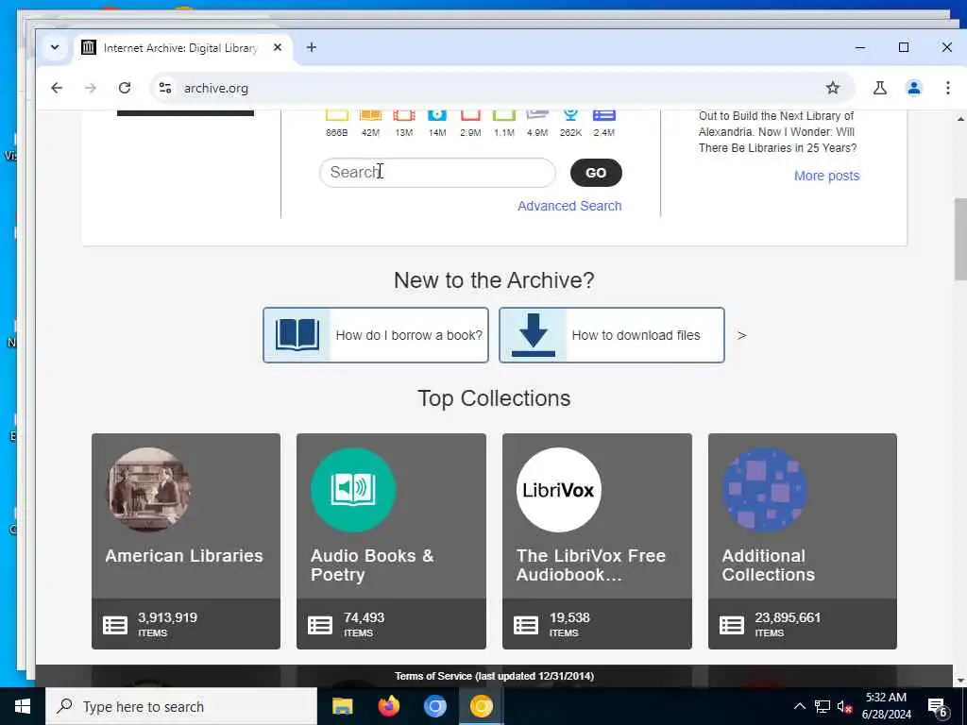The width and height of the screenshot is (967, 725).
Task: Open the Wayback Machine web icon (866B)
Action: [x=337, y=115]
